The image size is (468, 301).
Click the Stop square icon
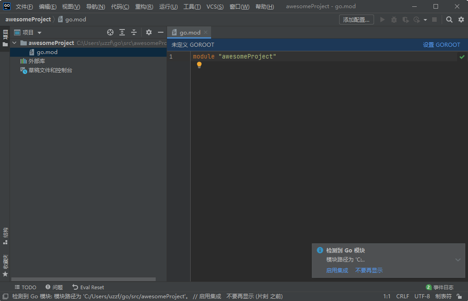[x=434, y=20]
